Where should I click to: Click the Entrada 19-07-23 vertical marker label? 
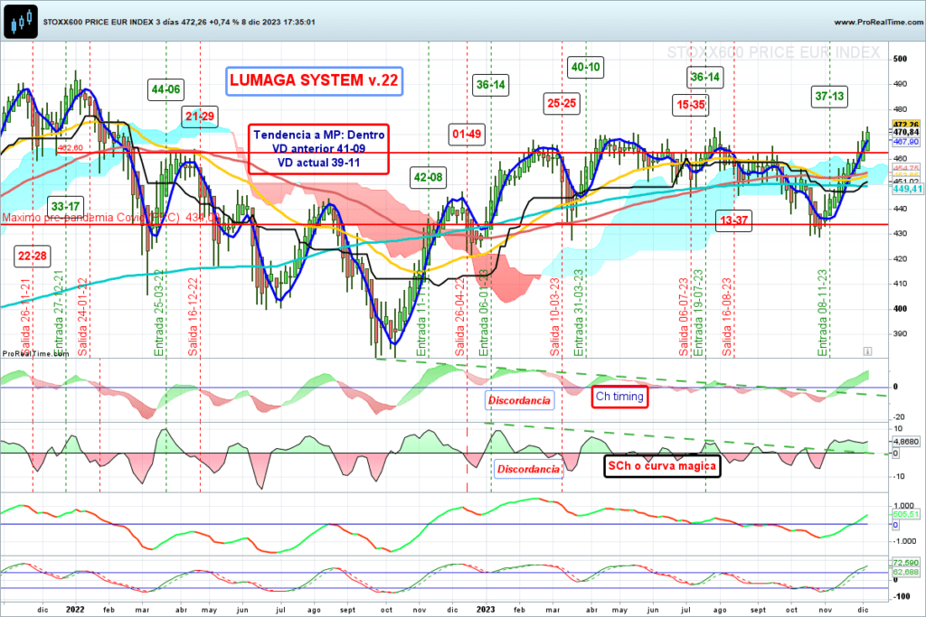[698, 313]
